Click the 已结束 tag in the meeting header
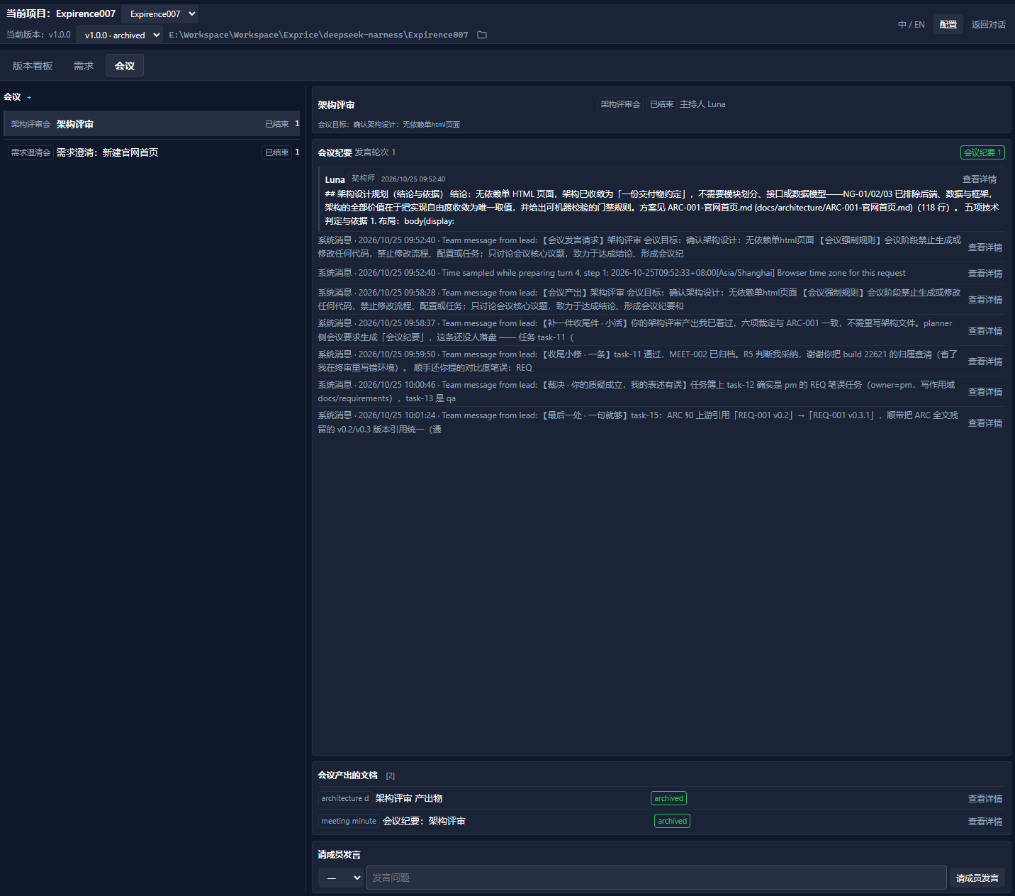The width and height of the screenshot is (1015, 896). pos(661,104)
